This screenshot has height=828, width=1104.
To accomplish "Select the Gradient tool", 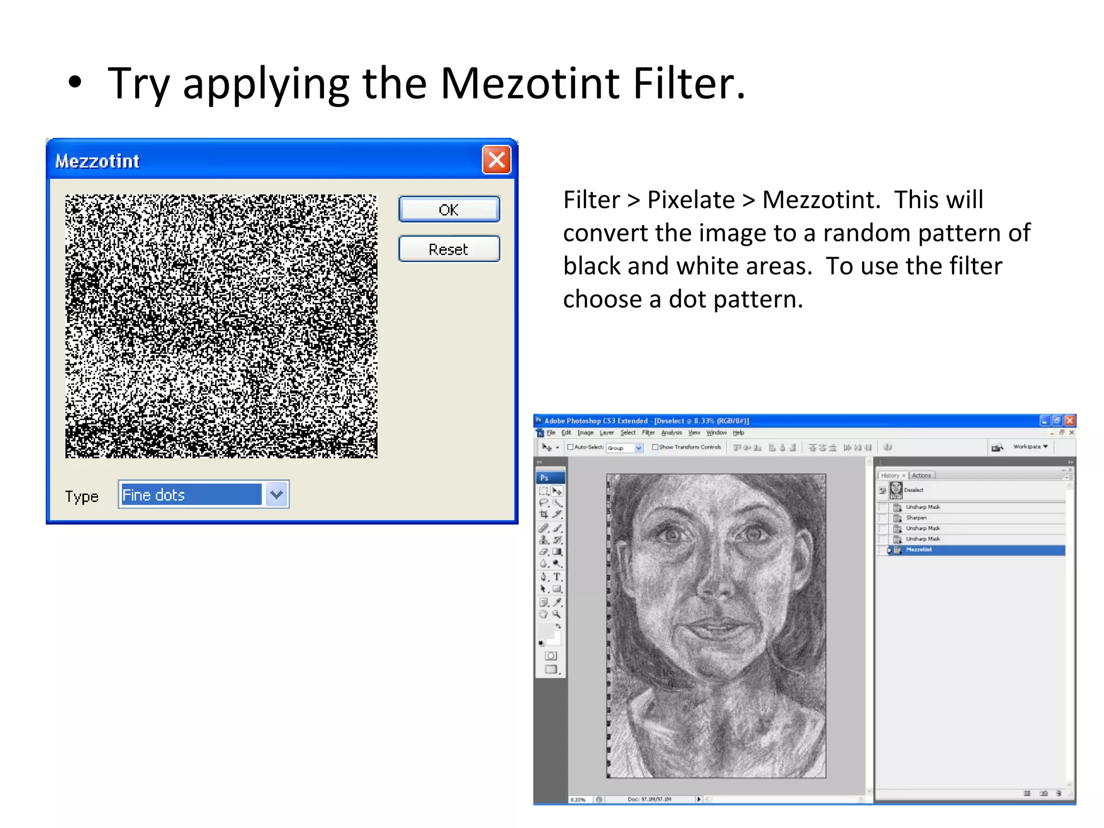I will coord(557,552).
